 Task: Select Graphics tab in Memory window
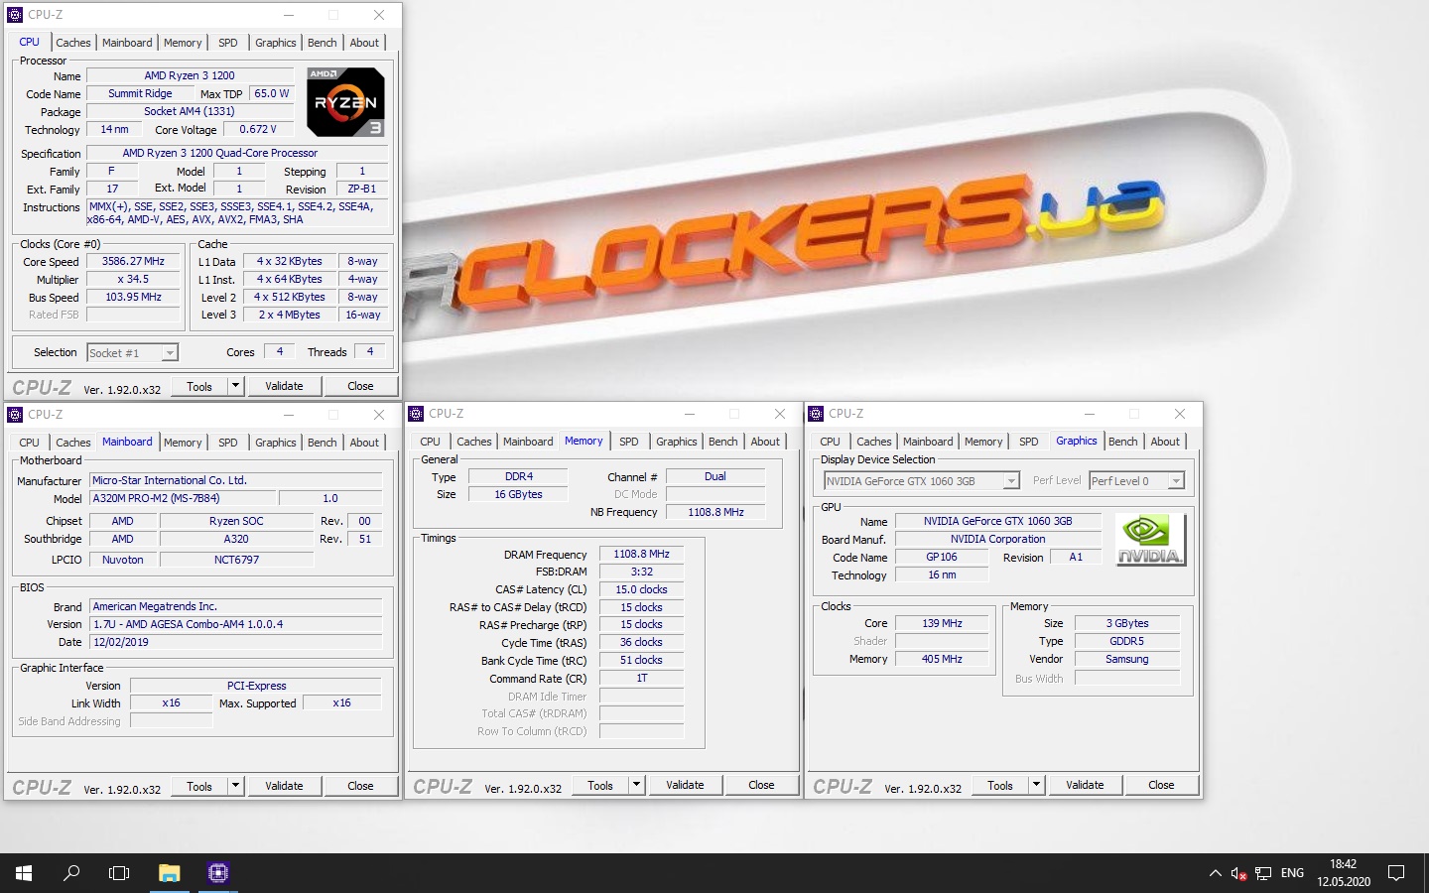(677, 442)
